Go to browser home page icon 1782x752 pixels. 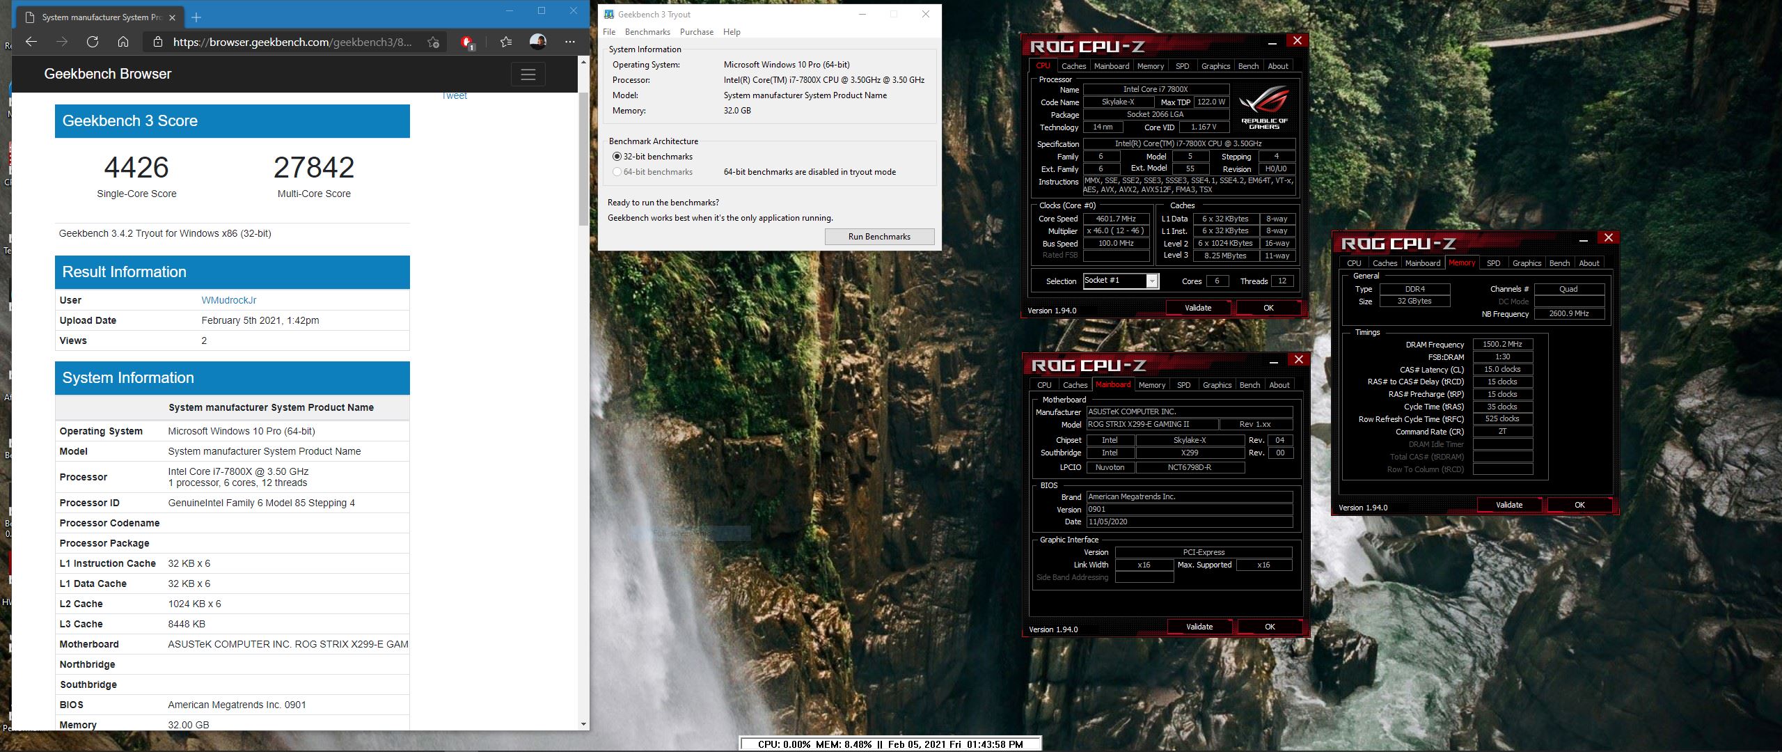[123, 42]
